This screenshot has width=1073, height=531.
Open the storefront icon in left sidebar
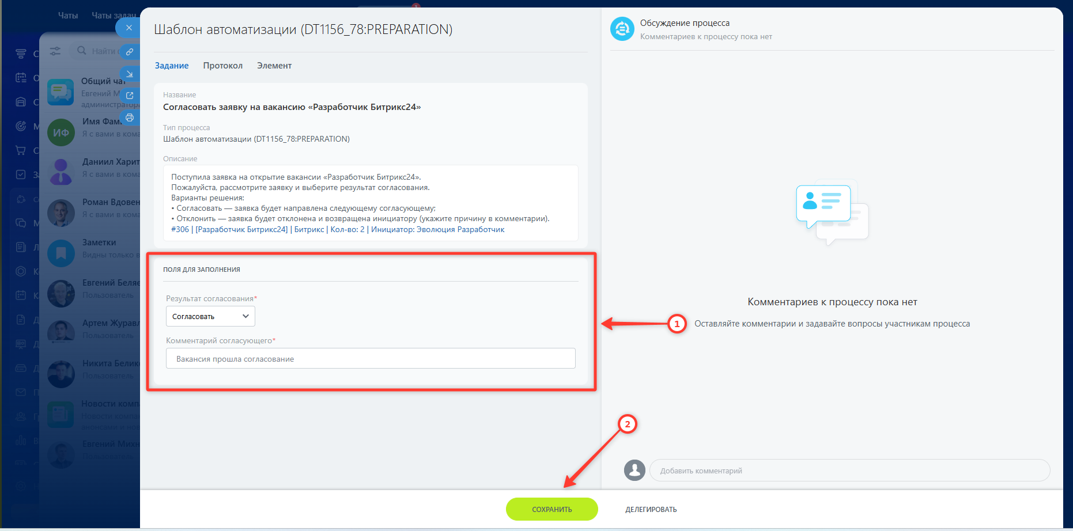pos(21,102)
